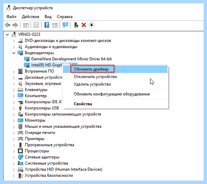Viewport: 207px width, 184px height.
Task: Choose Удалить устройство in context menu
Action: pos(115,84)
